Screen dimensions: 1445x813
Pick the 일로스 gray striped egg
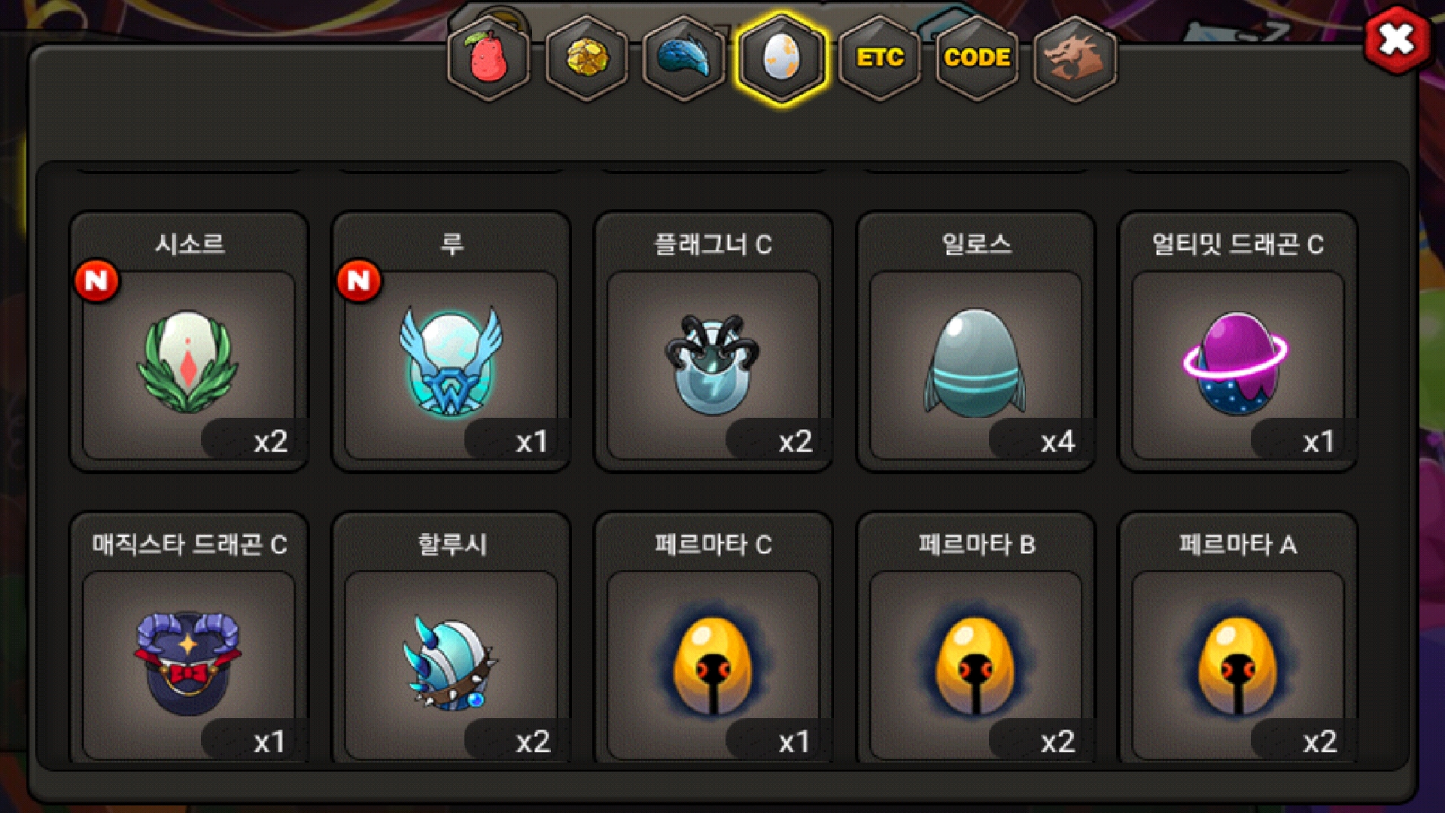(975, 343)
